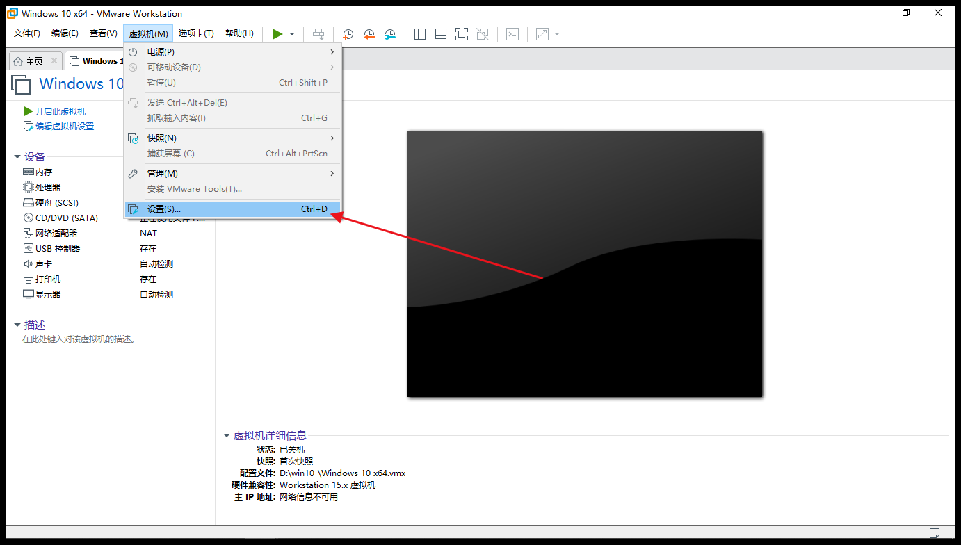Choose 设置(S)... from the menu
The image size is (961, 545).
[x=233, y=209]
